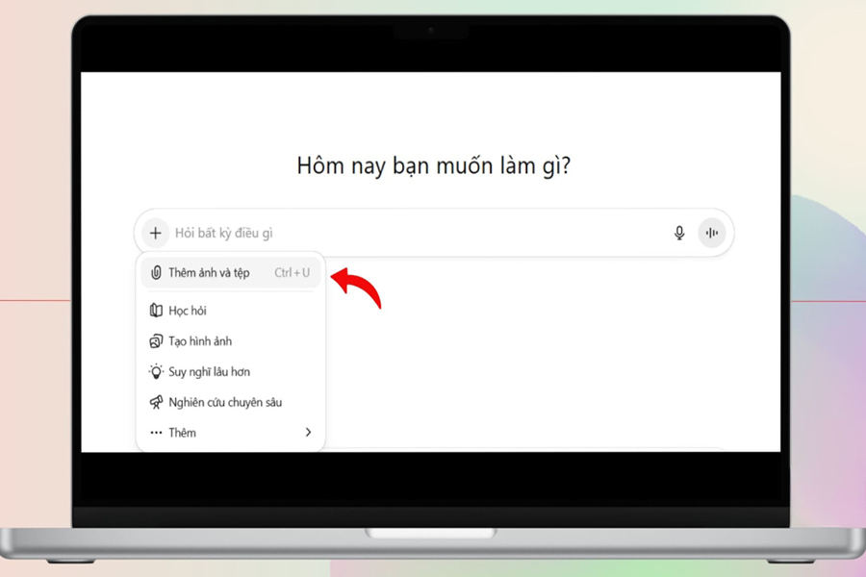
Task: Click the plus icon in the prompt box
Action: click(155, 233)
